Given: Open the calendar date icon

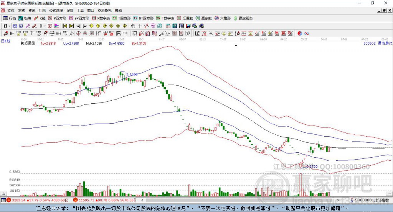Looking at the screenshot, I should (168, 26).
